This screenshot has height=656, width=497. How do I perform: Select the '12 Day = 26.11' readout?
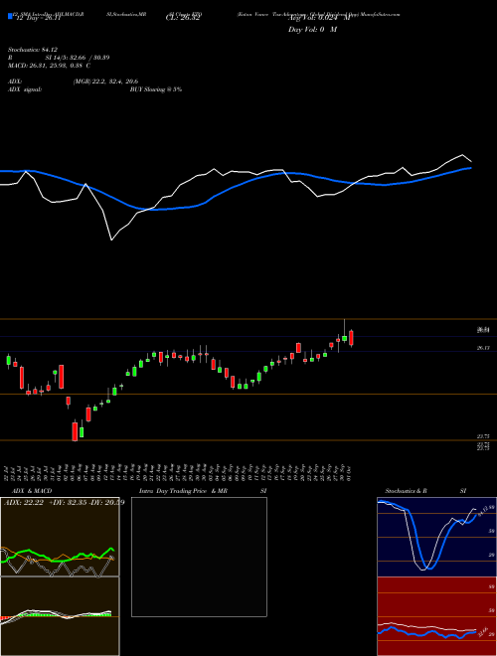pyautogui.click(x=38, y=19)
